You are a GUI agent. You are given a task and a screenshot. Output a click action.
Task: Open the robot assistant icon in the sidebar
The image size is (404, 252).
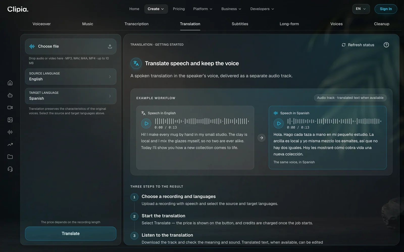10,95
